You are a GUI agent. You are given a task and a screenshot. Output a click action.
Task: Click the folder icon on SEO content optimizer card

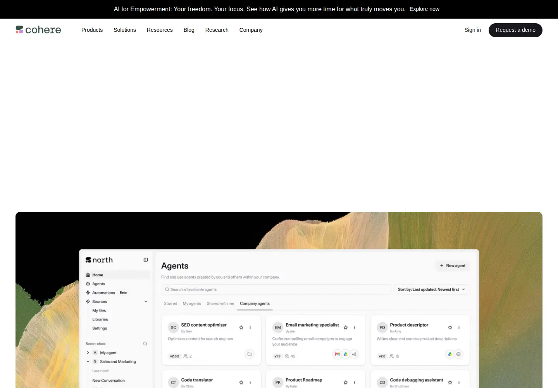click(250, 354)
